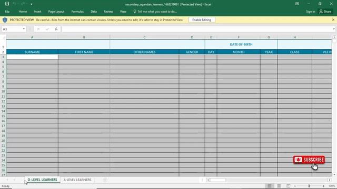Click Sign in link
337x189 pixels.
pos(310,12)
